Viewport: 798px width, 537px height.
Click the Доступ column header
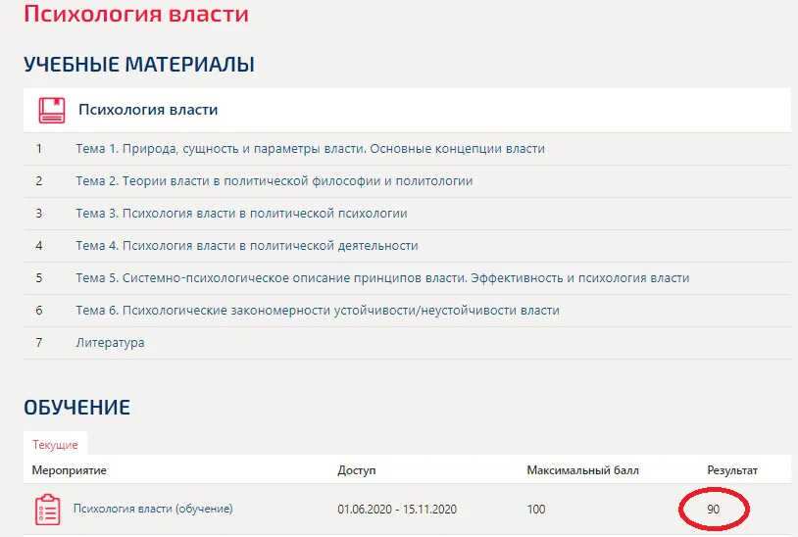click(356, 470)
